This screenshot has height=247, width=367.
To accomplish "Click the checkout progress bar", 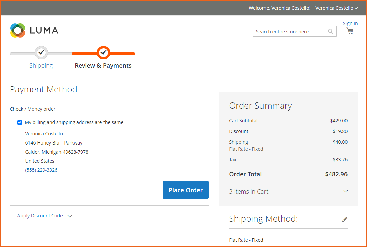I will tap(72, 53).
